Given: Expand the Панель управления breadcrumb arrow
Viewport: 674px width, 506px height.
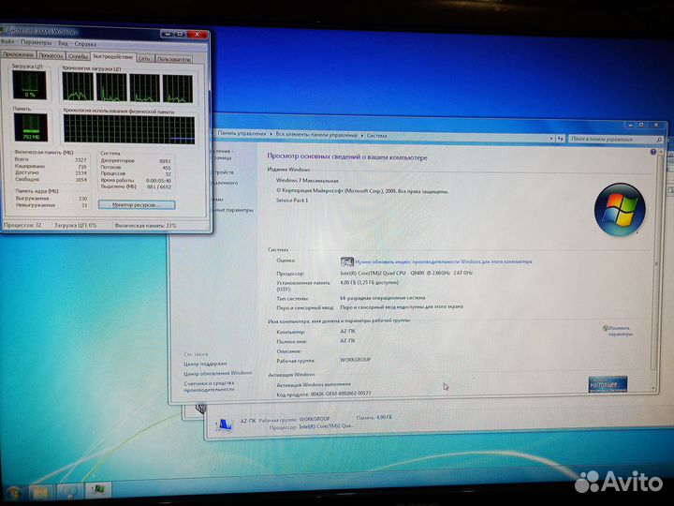Looking at the screenshot, I should 271,134.
